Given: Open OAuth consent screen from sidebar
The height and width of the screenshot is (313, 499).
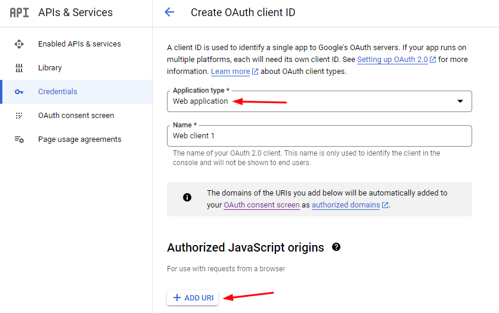Looking at the screenshot, I should (x=76, y=116).
